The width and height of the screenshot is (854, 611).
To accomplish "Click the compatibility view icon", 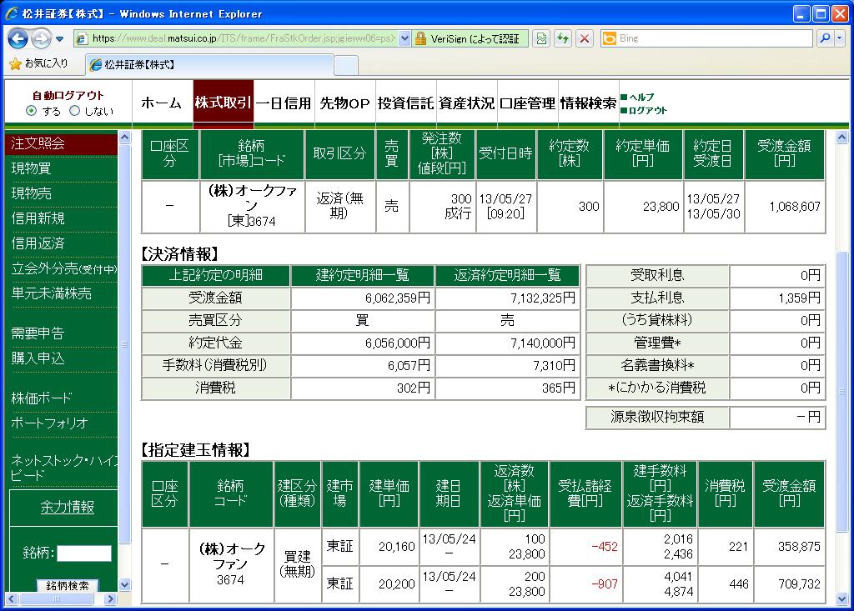I will click(x=542, y=38).
